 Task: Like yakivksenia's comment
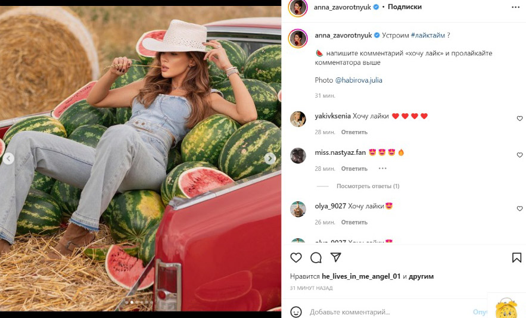[x=519, y=119]
